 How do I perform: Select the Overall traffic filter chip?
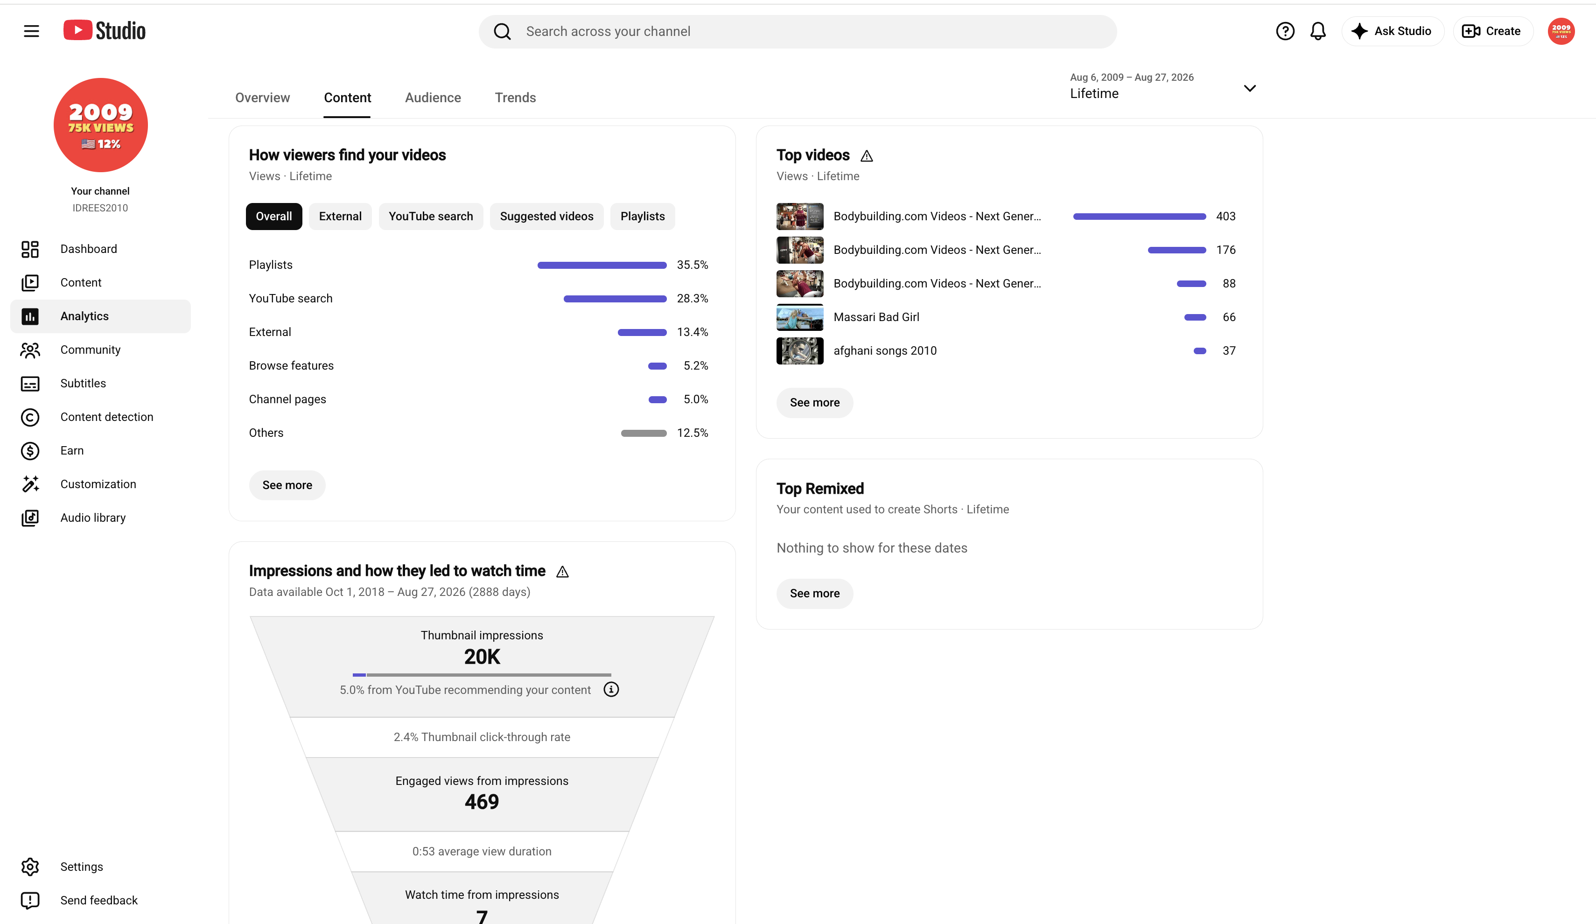pyautogui.click(x=273, y=216)
